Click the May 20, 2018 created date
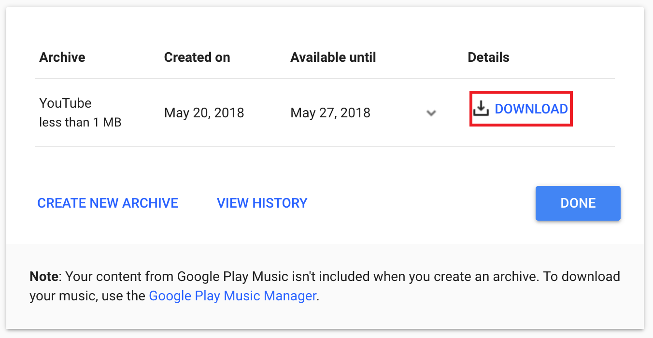The width and height of the screenshot is (653, 338). coord(204,113)
